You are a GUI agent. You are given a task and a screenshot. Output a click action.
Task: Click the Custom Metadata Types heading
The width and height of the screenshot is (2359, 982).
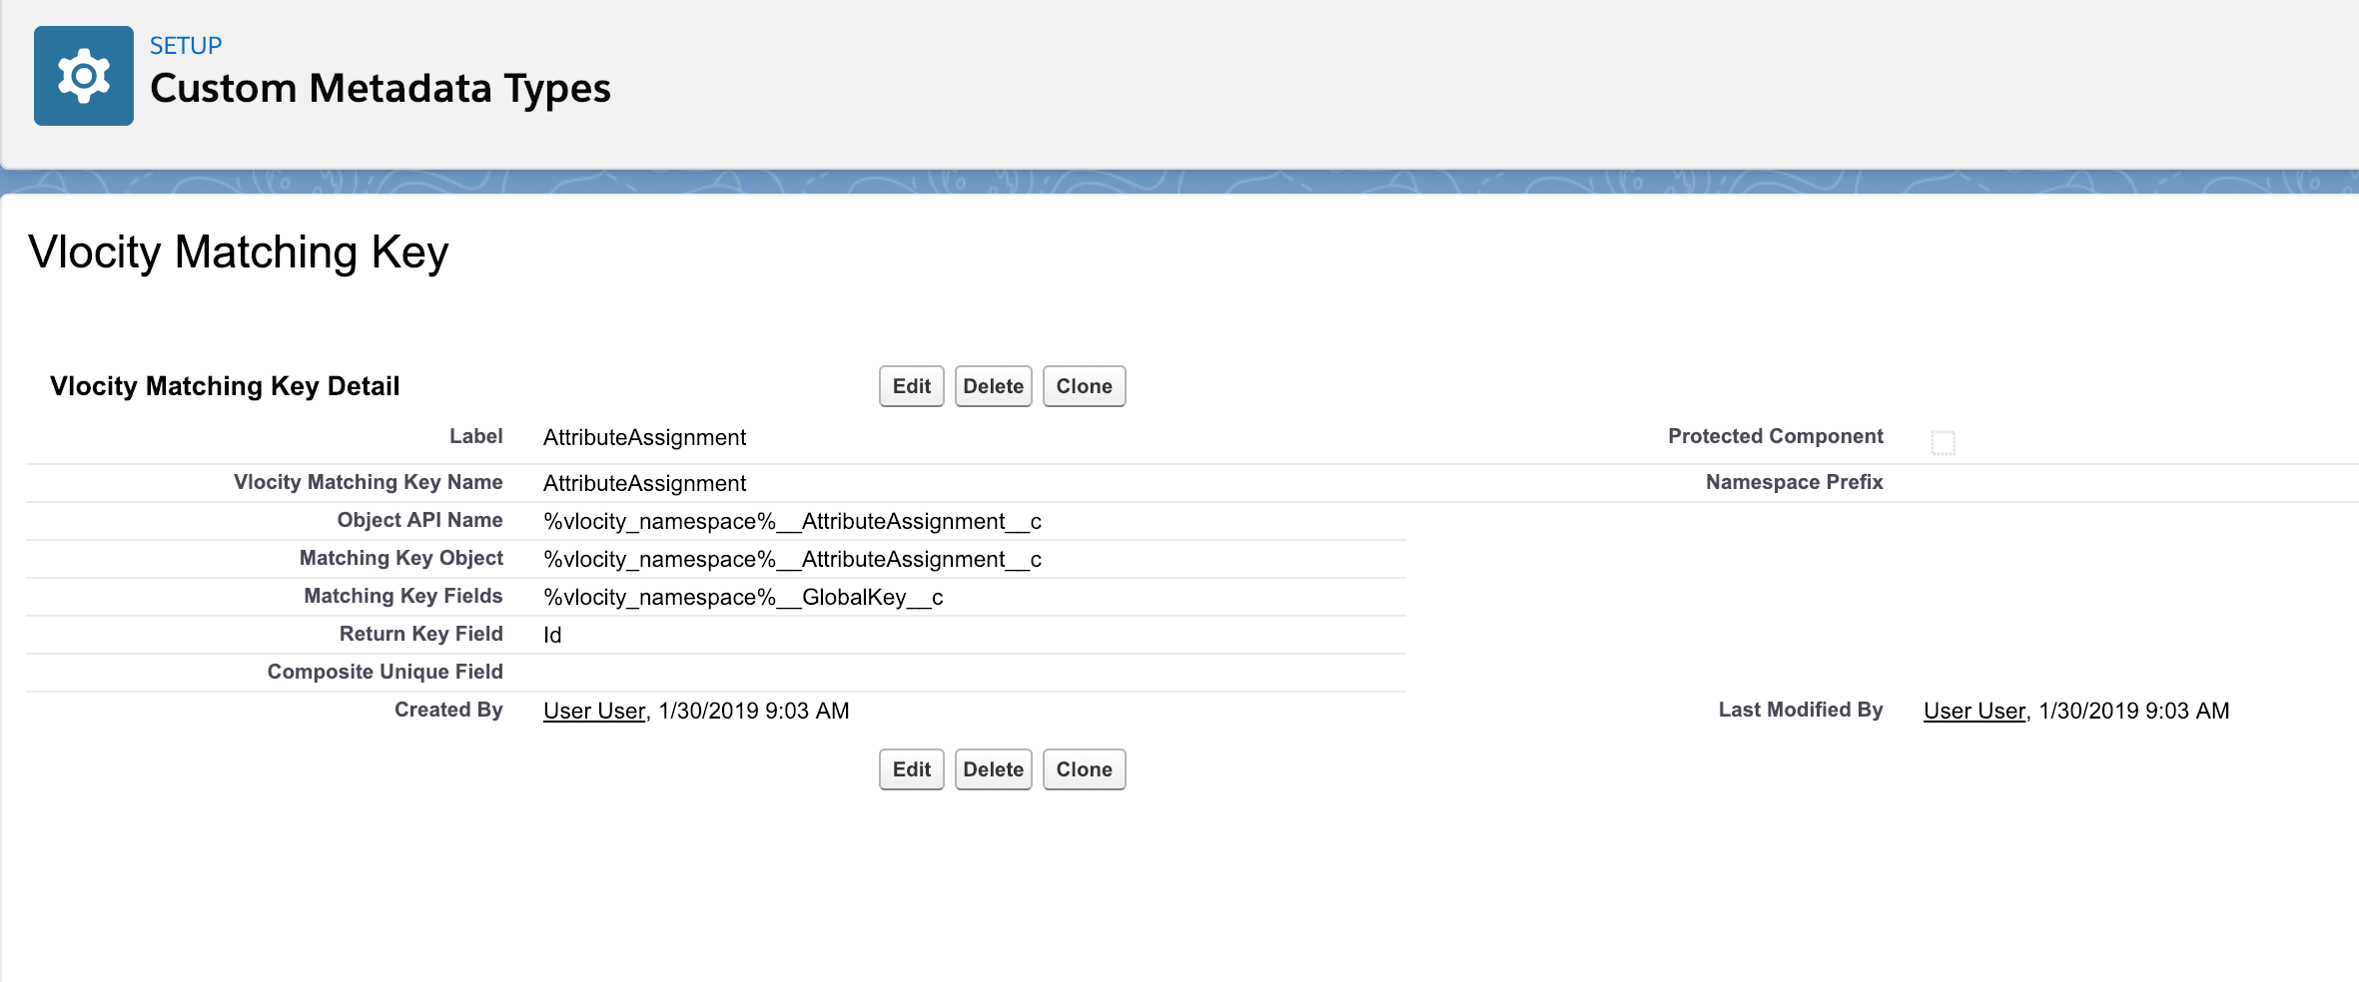[380, 89]
